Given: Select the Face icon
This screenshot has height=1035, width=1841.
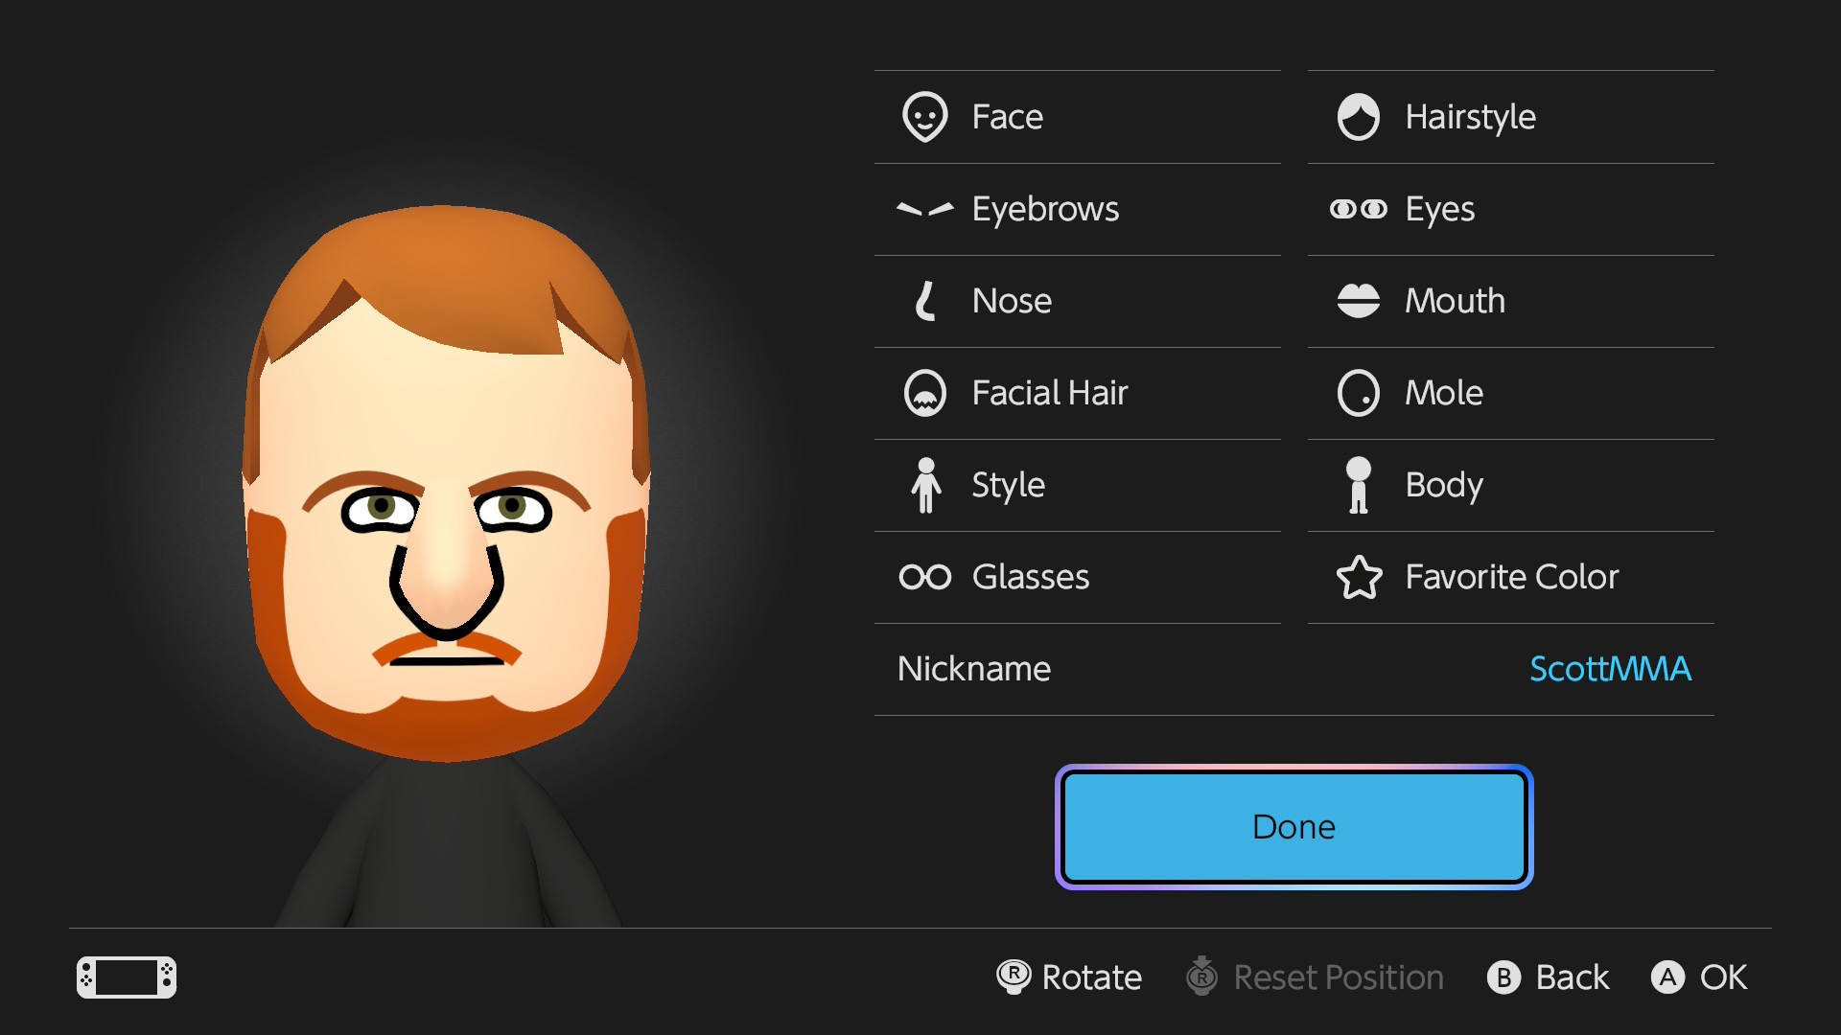Looking at the screenshot, I should point(924,117).
